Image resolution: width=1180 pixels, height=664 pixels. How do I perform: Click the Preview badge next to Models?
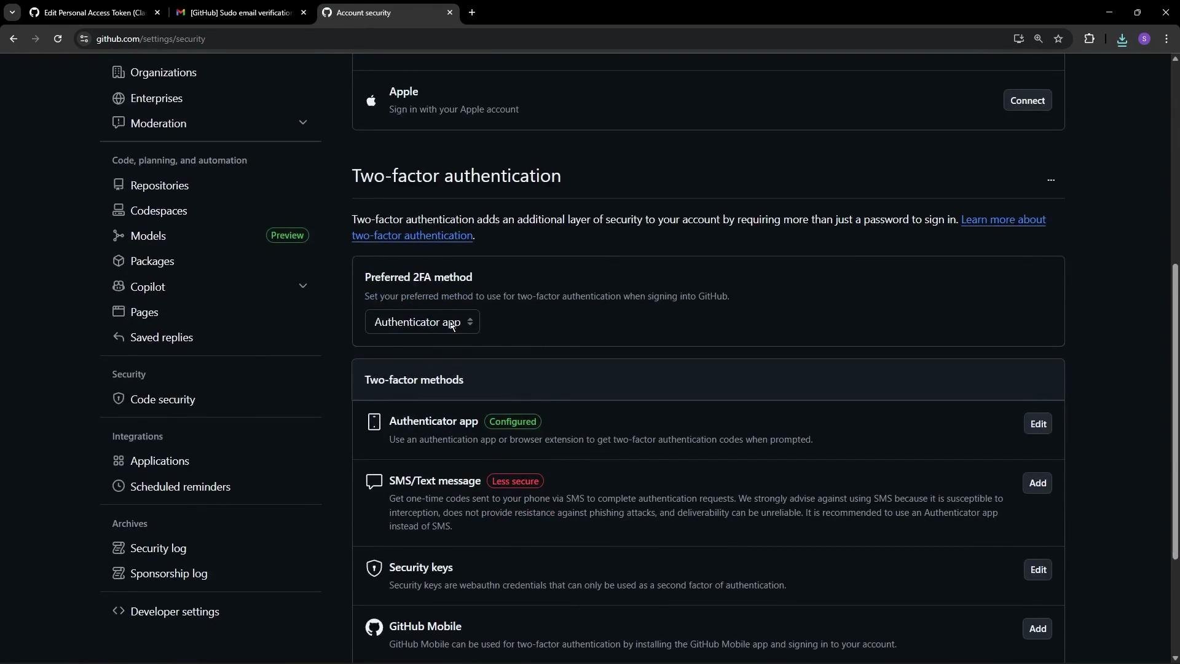point(287,235)
